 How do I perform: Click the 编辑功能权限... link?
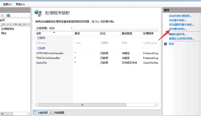178,34
